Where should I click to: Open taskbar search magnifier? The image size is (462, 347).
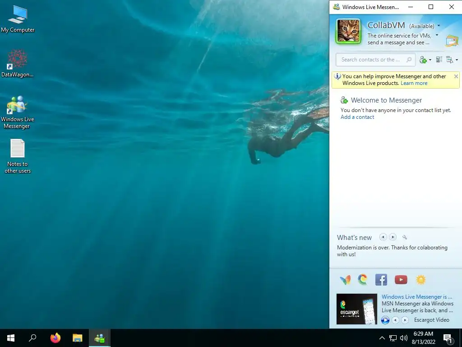click(x=32, y=338)
